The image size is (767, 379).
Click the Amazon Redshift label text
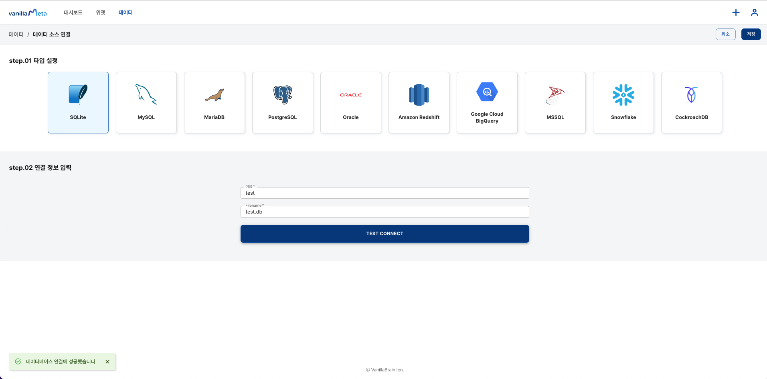click(419, 117)
